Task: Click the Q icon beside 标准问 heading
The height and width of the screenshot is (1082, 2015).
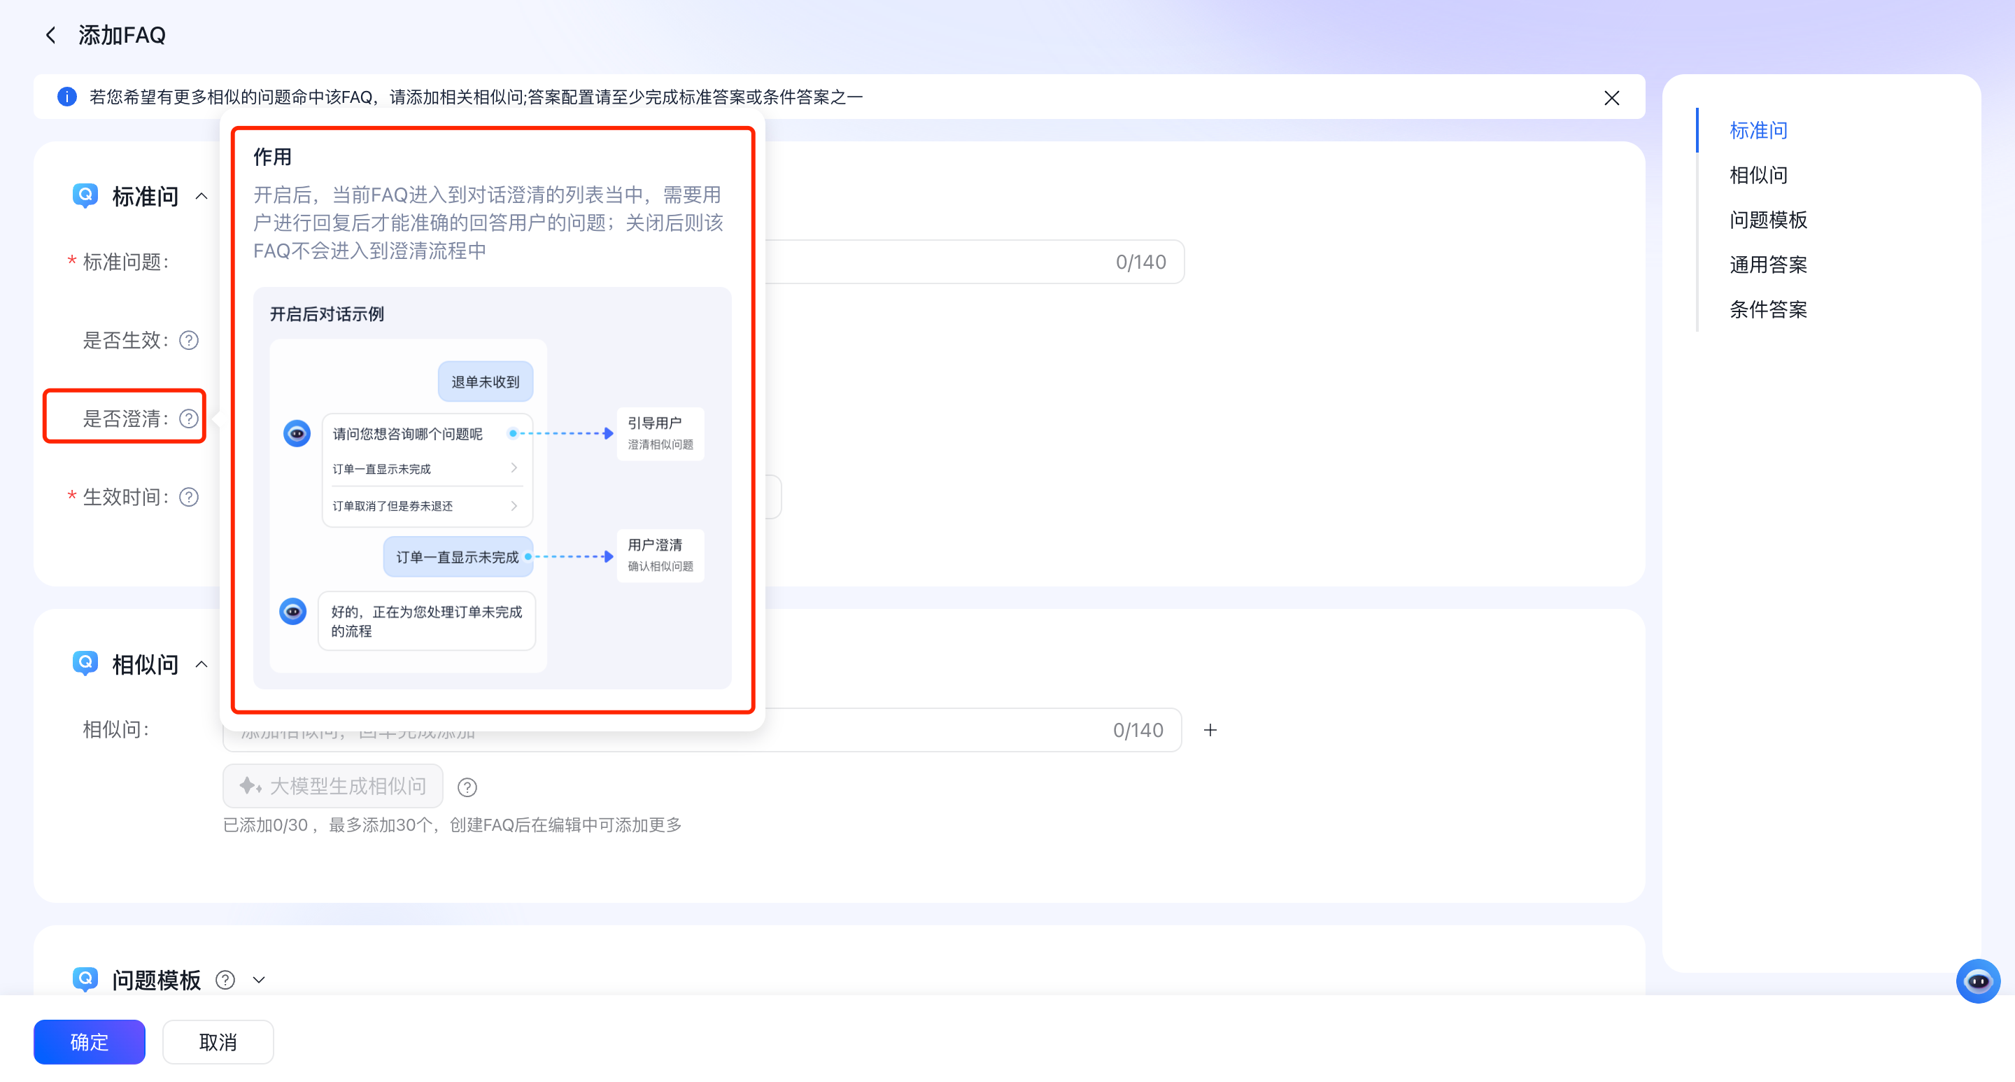Action: 85,195
